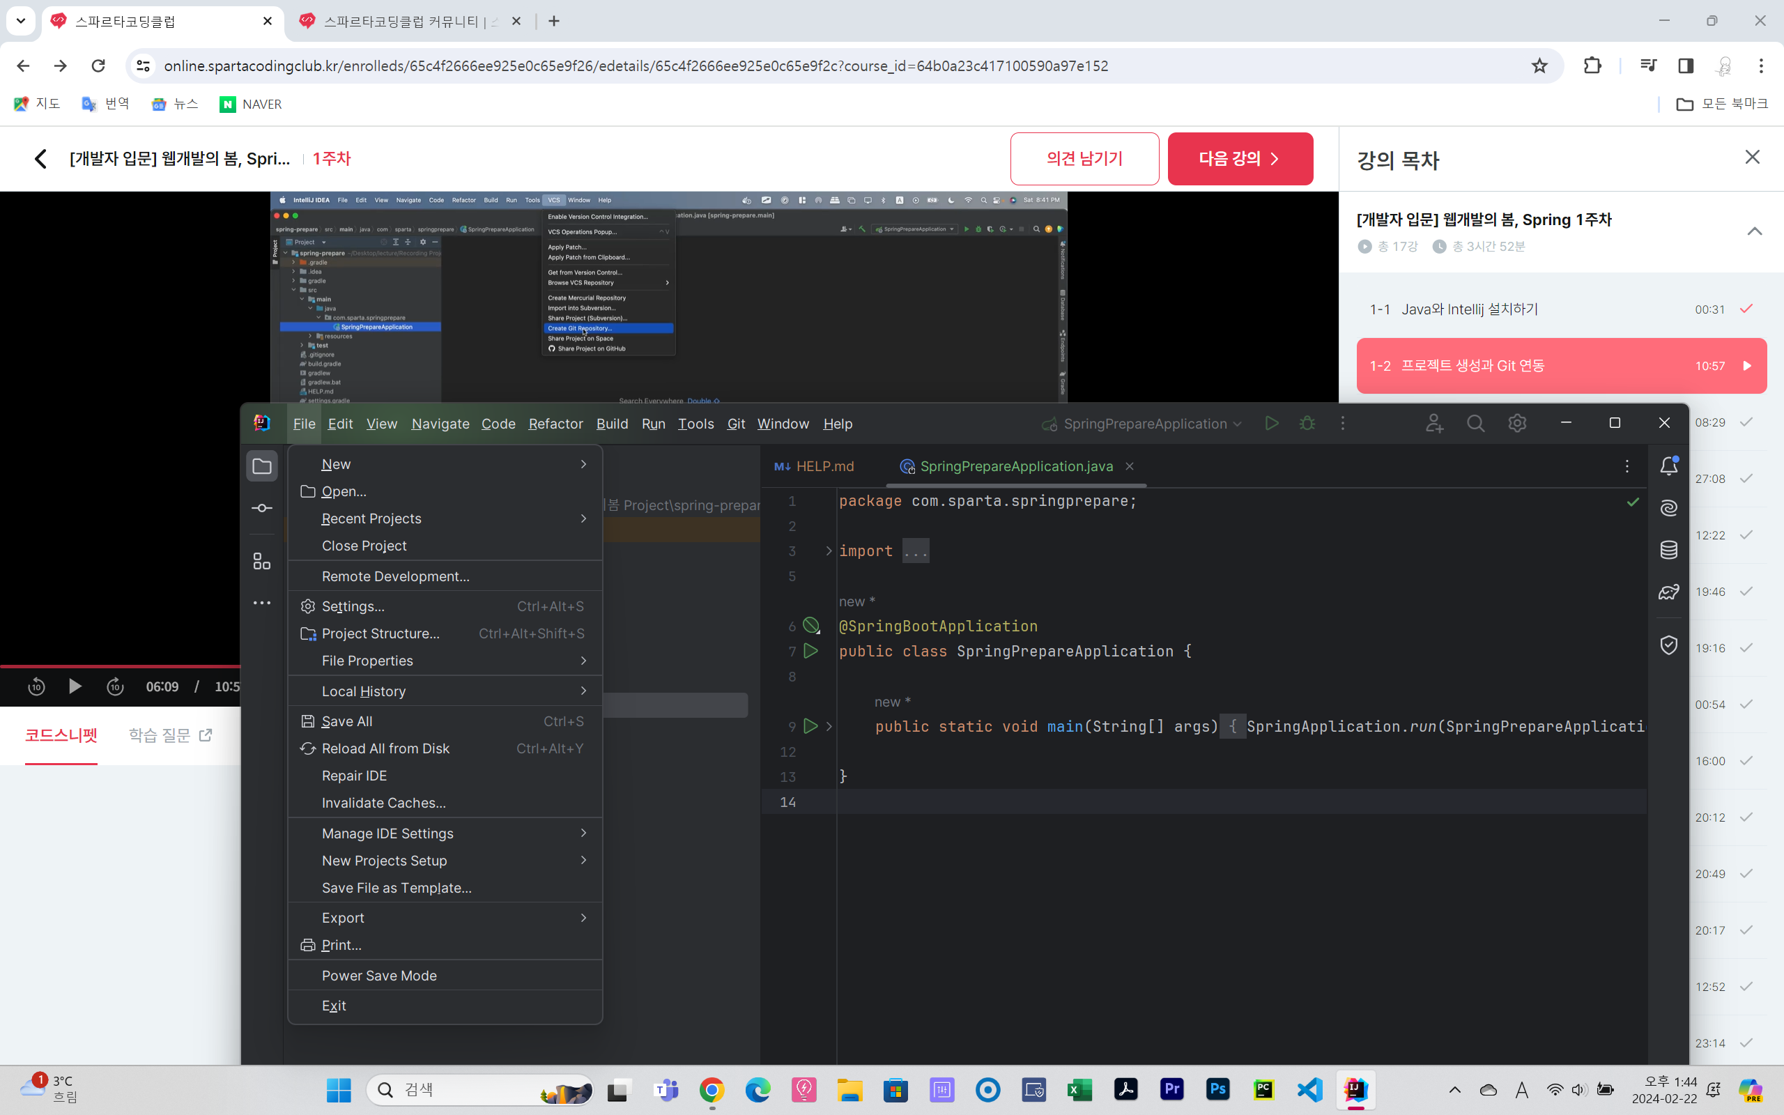Expand folded import block on line 3

(x=829, y=551)
